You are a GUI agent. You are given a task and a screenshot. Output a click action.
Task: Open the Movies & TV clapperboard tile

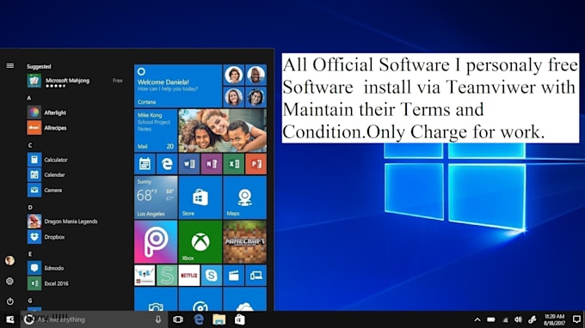point(233,276)
